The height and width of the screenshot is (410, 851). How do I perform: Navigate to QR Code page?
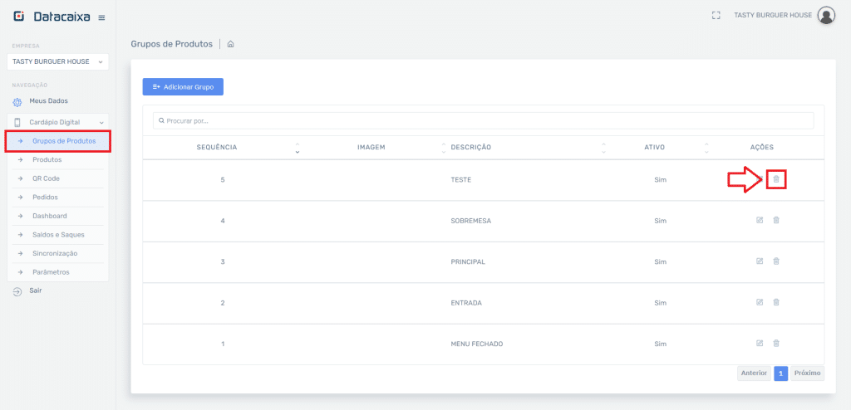pos(46,178)
